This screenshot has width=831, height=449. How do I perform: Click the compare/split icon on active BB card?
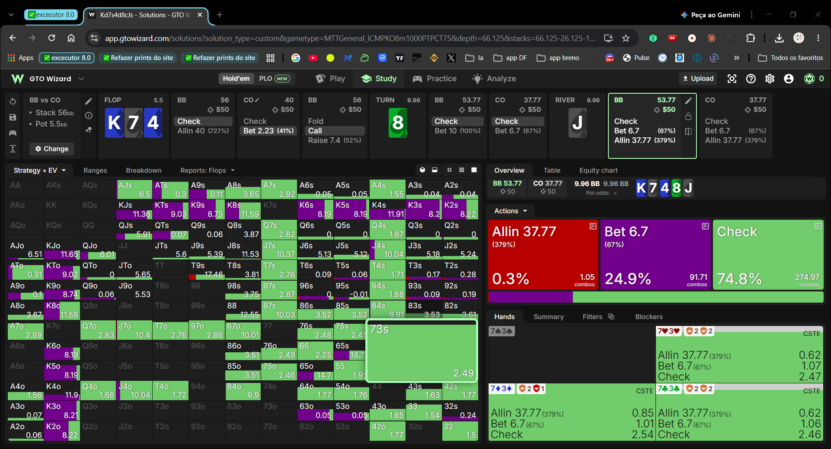tap(688, 131)
